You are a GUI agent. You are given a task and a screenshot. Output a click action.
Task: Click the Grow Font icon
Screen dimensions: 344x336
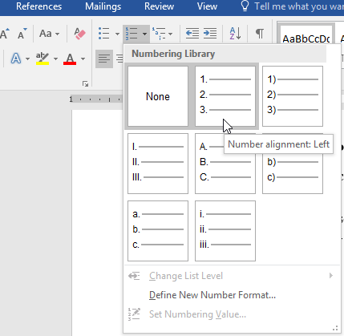click(x=5, y=34)
